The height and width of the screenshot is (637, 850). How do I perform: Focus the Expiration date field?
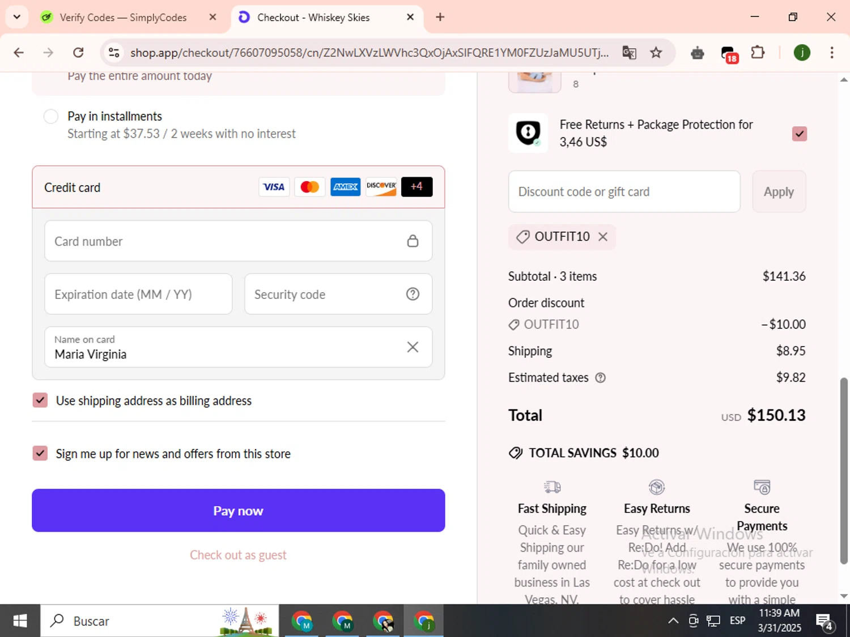click(138, 294)
